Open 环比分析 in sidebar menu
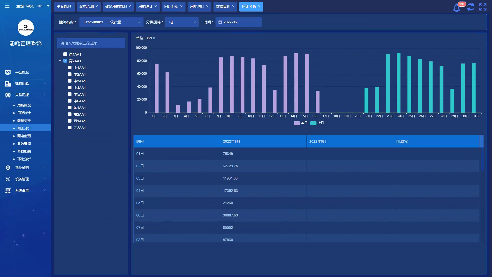 click(x=24, y=159)
